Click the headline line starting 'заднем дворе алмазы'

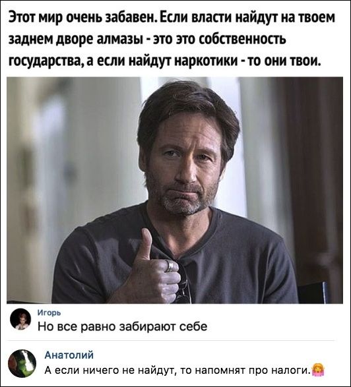[147, 40]
